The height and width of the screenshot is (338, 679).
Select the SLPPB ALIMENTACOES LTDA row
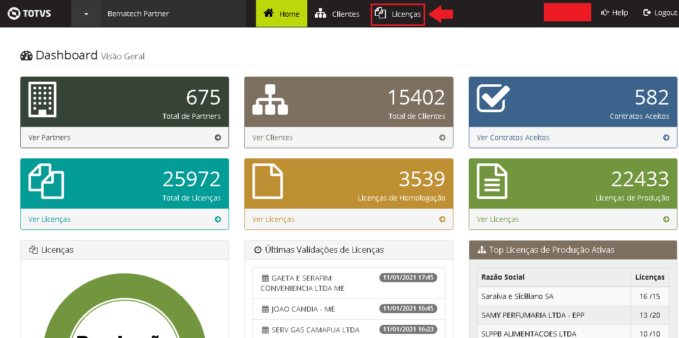coord(573,332)
